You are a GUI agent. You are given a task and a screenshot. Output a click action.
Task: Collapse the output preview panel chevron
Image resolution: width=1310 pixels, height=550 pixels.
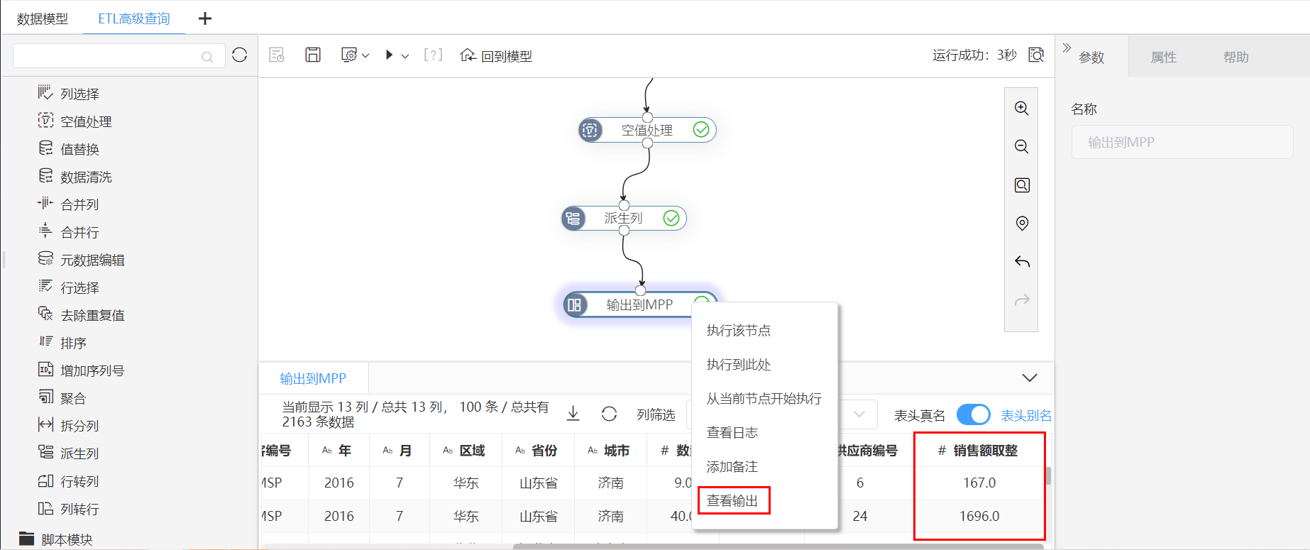1030,378
